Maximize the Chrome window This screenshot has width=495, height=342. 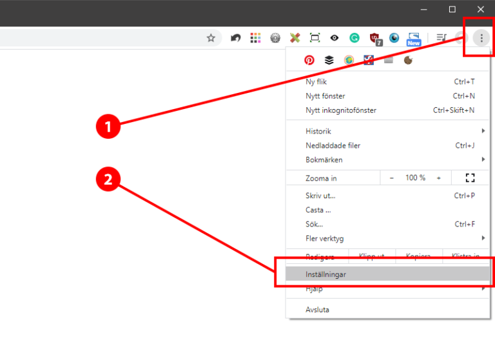coord(452,10)
